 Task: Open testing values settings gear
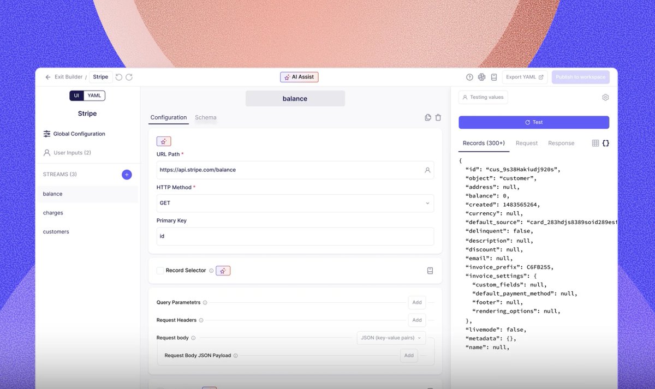click(605, 98)
